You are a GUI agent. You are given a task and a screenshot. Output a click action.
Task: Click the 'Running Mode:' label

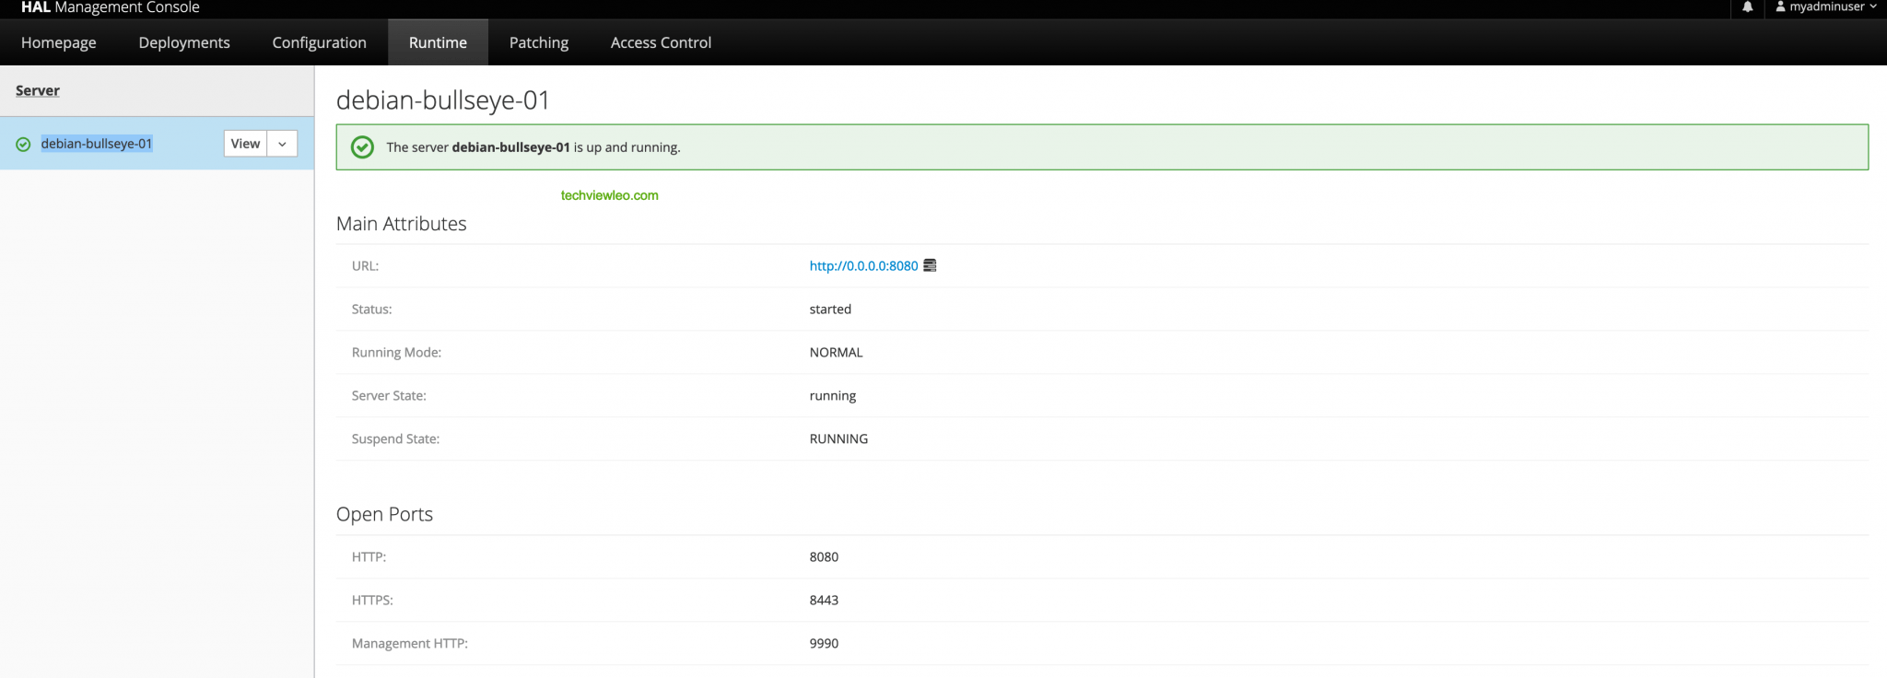[396, 352]
